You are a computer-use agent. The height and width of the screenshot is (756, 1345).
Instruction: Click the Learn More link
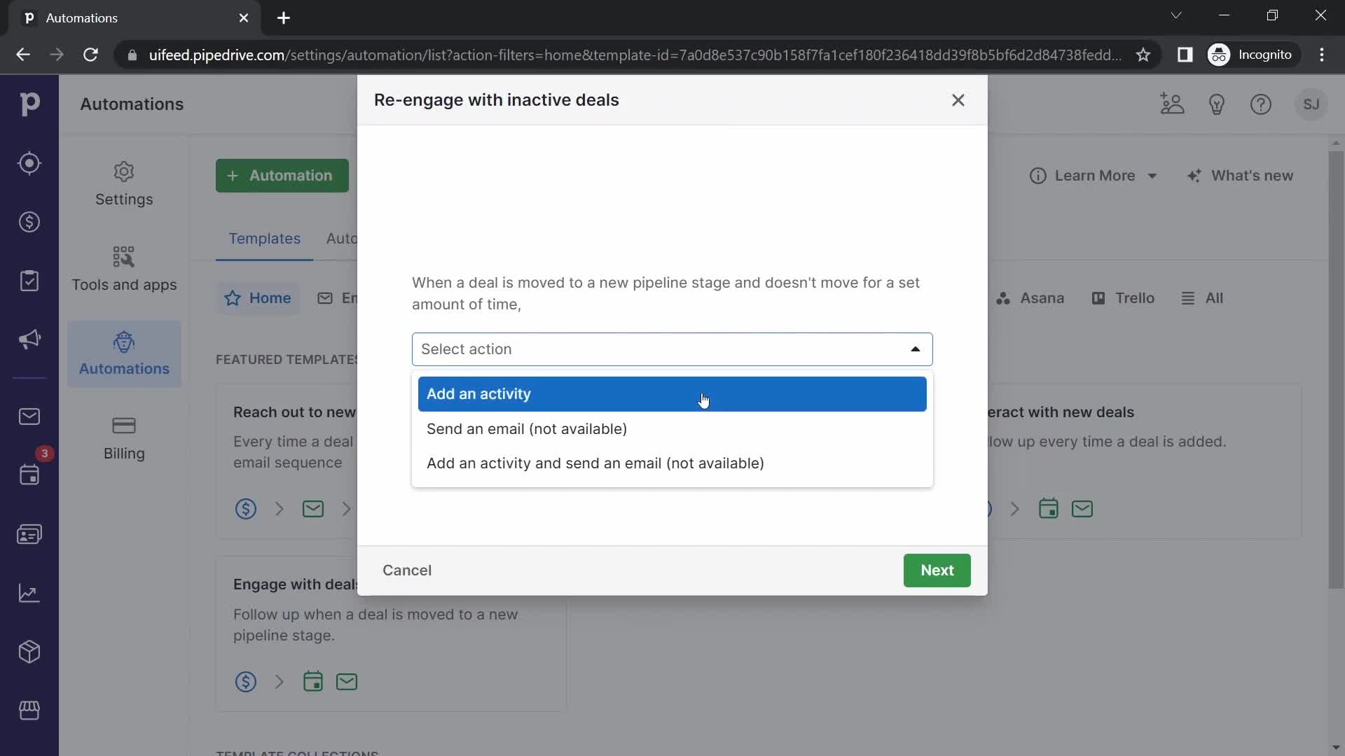click(1095, 176)
